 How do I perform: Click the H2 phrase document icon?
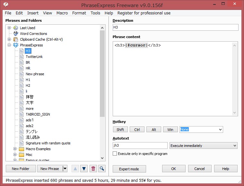pos(22,85)
